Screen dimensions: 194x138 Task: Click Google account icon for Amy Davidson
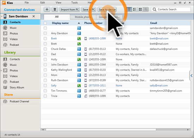click(x=79, y=33)
